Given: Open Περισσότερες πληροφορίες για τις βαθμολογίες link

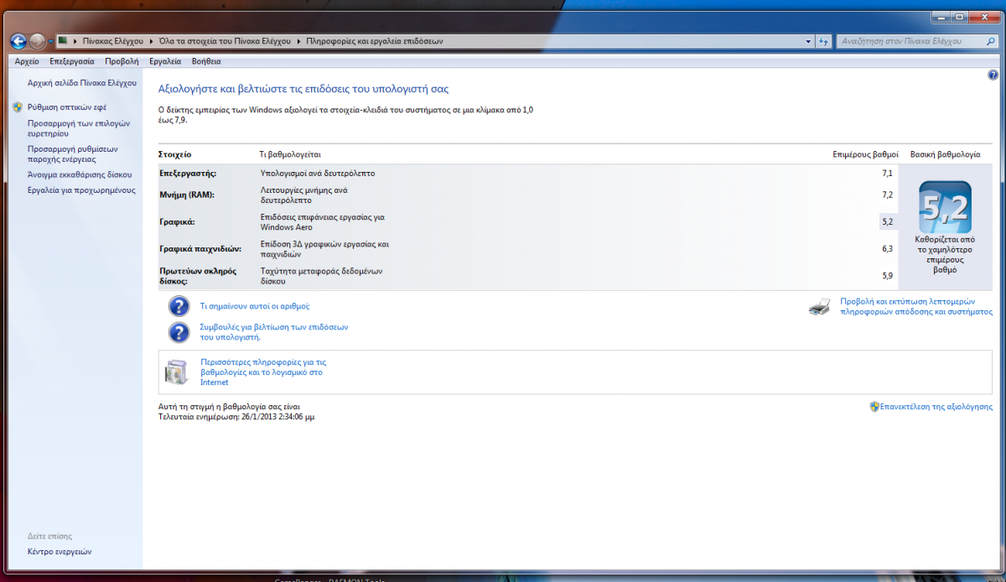Looking at the screenshot, I should (x=262, y=372).
